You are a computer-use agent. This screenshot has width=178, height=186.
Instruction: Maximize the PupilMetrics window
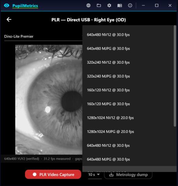[x=157, y=5]
